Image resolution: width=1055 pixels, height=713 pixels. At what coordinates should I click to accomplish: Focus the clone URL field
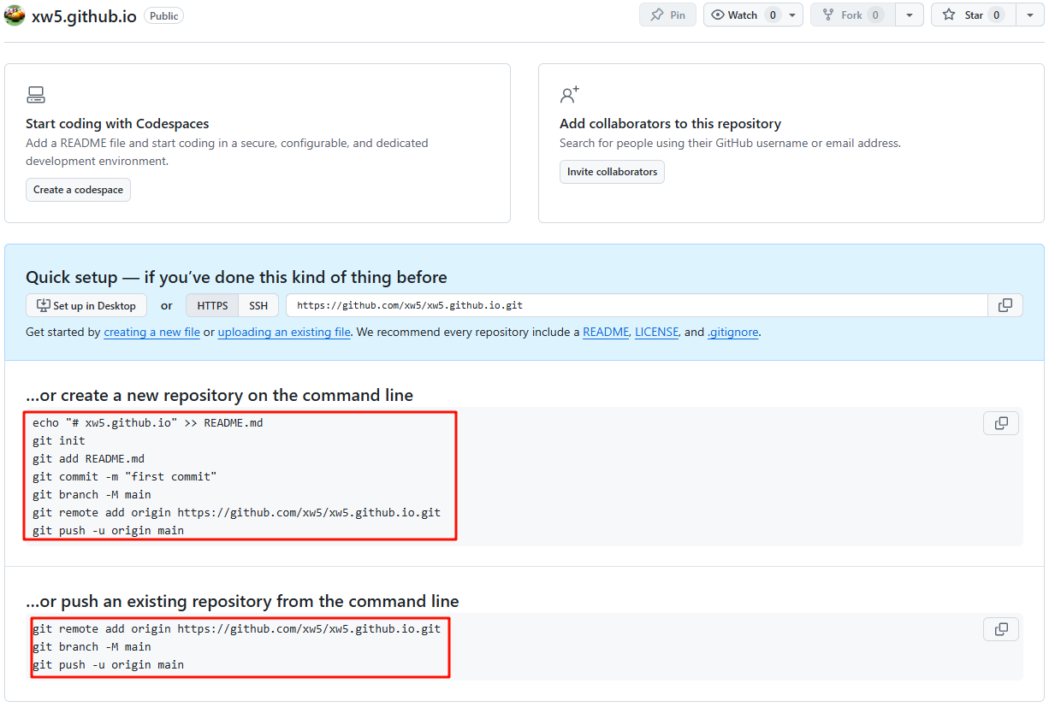[637, 305]
